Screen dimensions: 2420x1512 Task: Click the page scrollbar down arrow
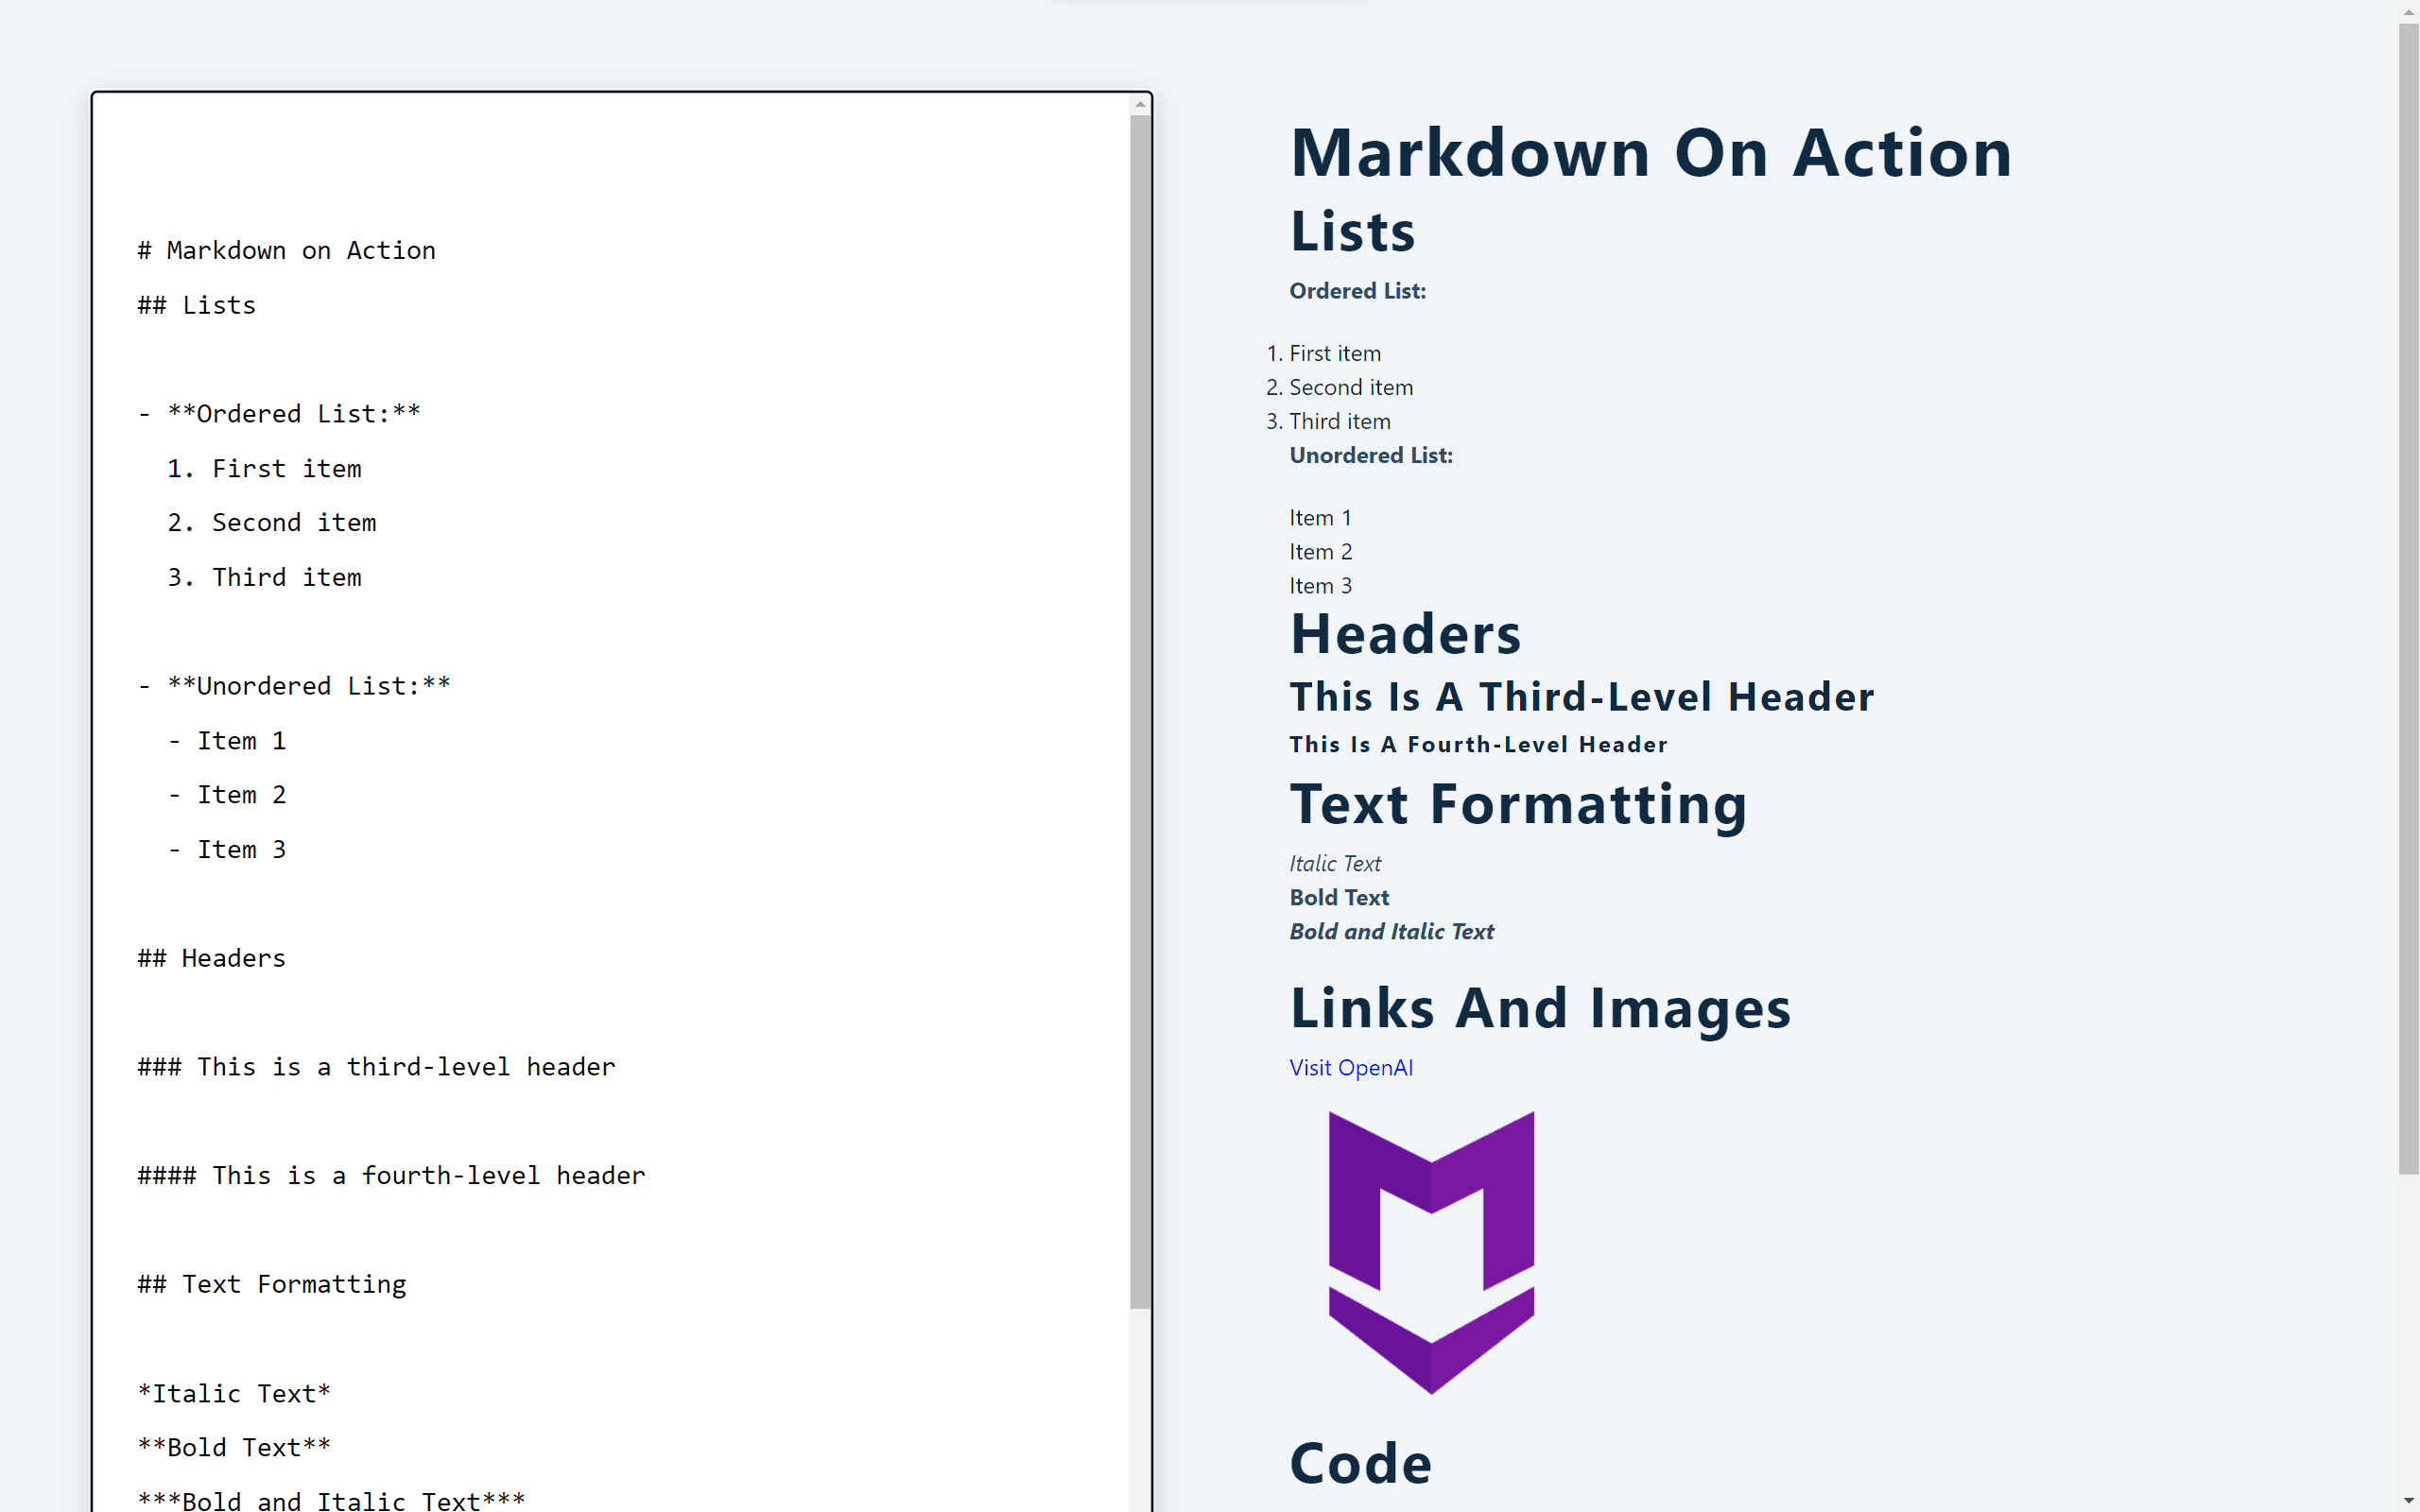click(x=2408, y=1502)
